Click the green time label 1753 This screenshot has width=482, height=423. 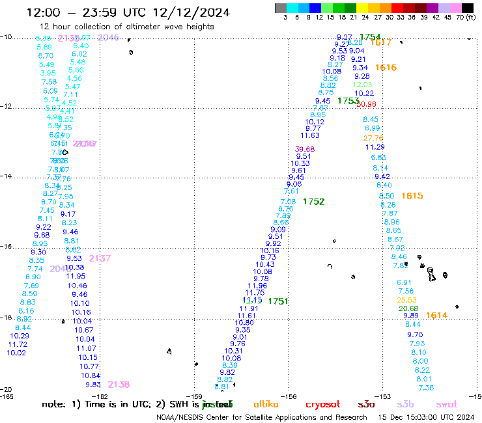click(348, 101)
